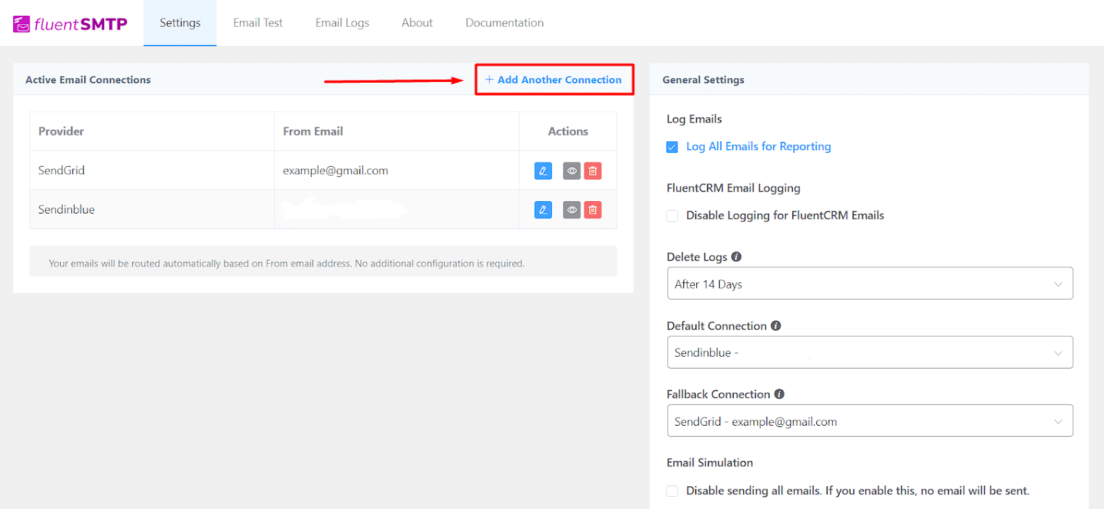Screen dimensions: 1104x509
Task: Show the Delete Logs info tooltip icon
Action: click(x=736, y=257)
